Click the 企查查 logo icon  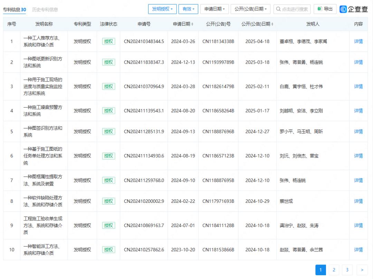point(343,9)
